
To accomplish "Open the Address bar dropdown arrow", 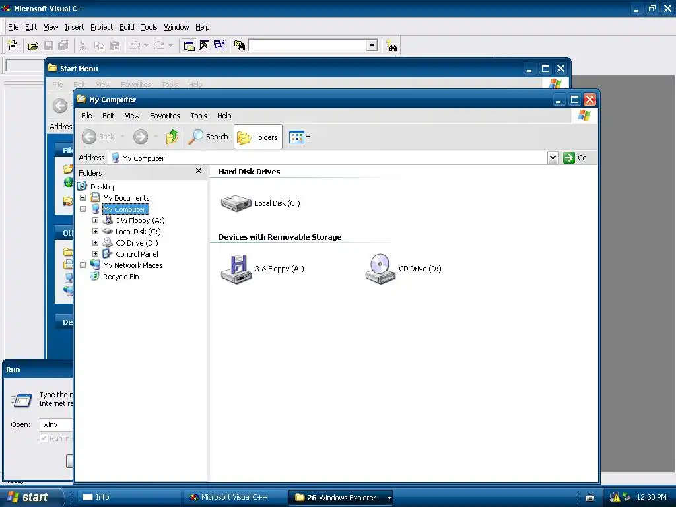I will tap(553, 158).
